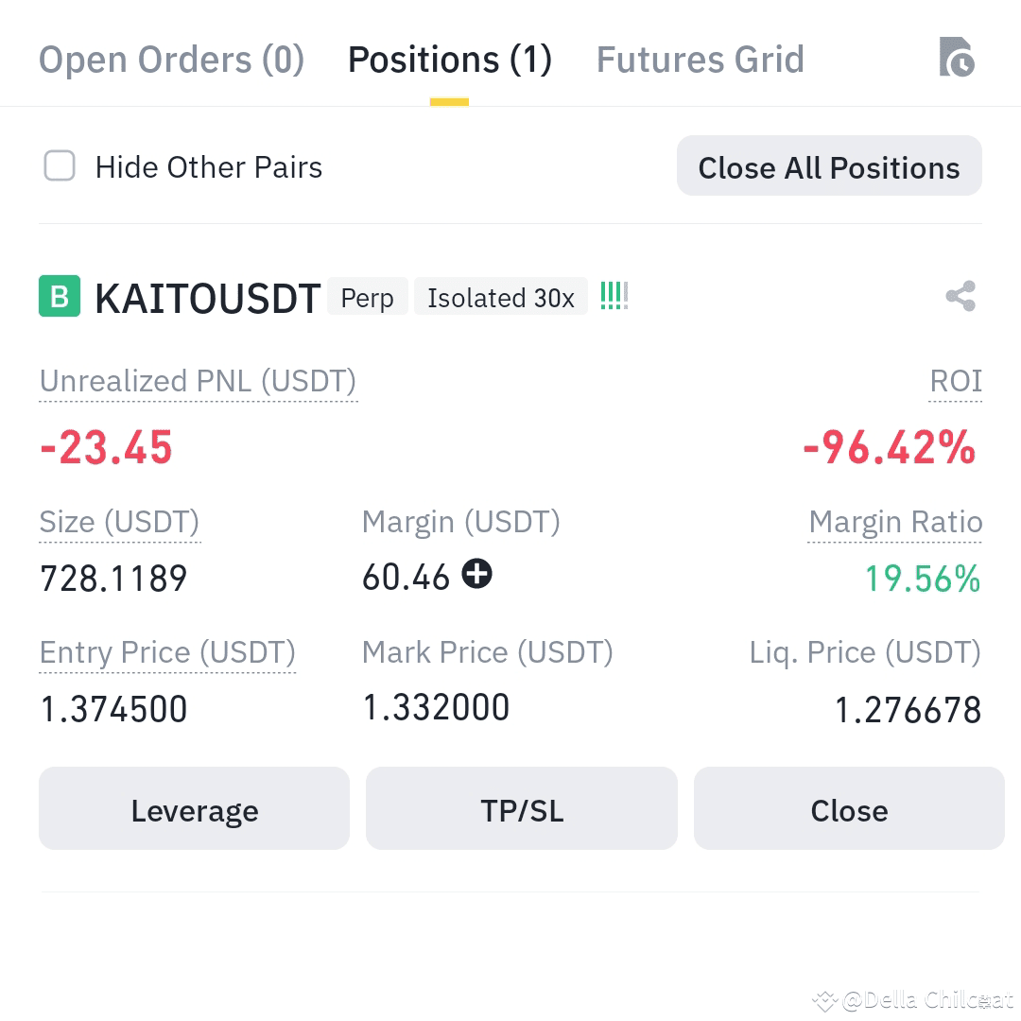Open order history clock icon

pyautogui.click(x=957, y=58)
